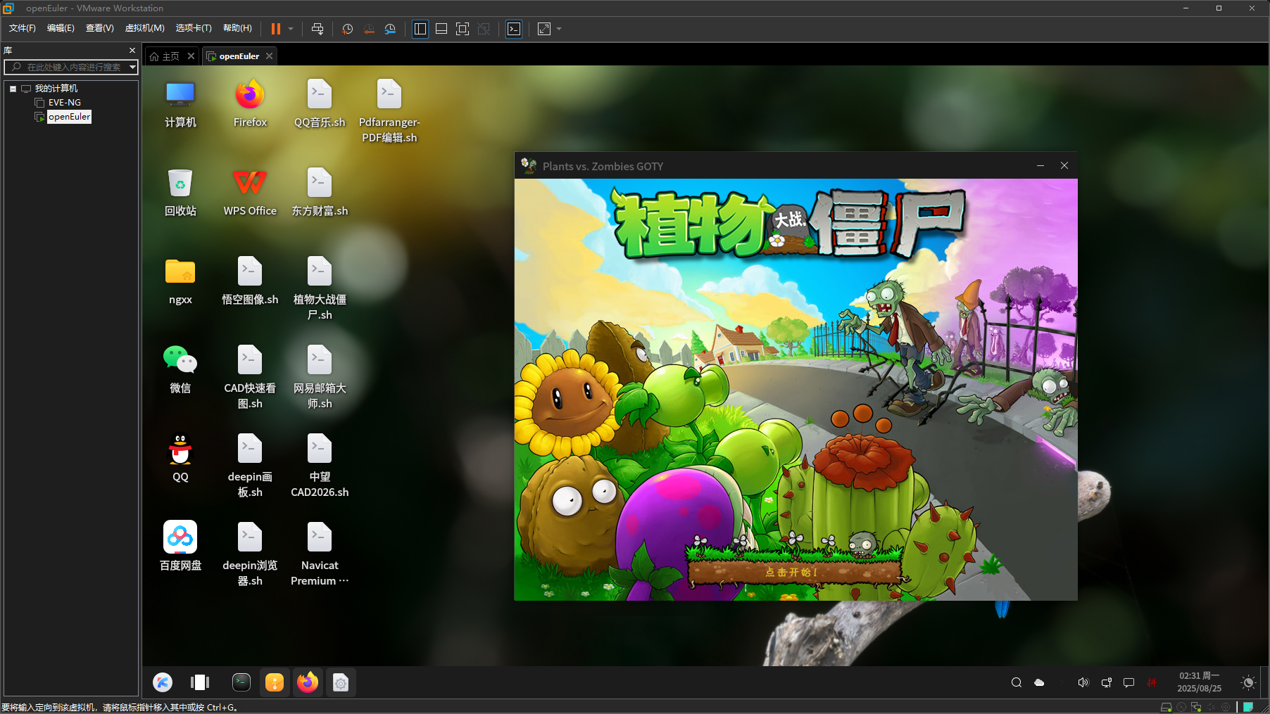Expand the library search filter dropdown arrow

tap(132, 67)
